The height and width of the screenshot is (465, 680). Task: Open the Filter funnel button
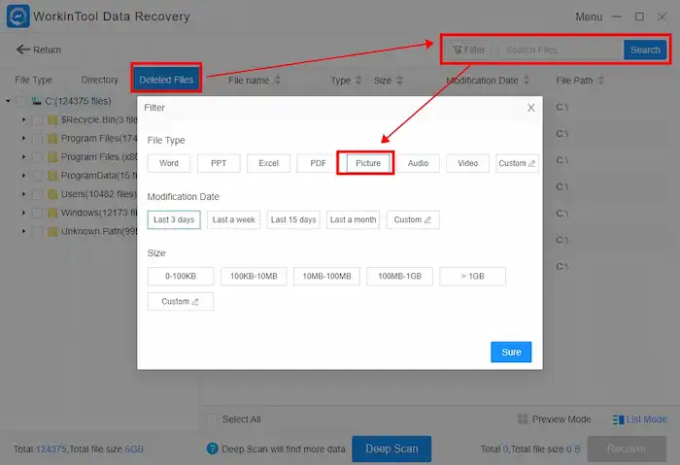(467, 50)
